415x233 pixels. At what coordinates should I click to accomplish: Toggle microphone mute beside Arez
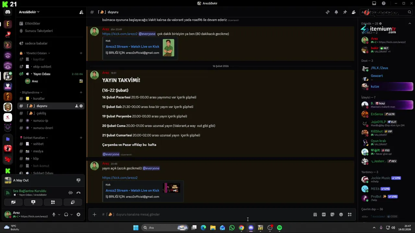click(x=54, y=214)
